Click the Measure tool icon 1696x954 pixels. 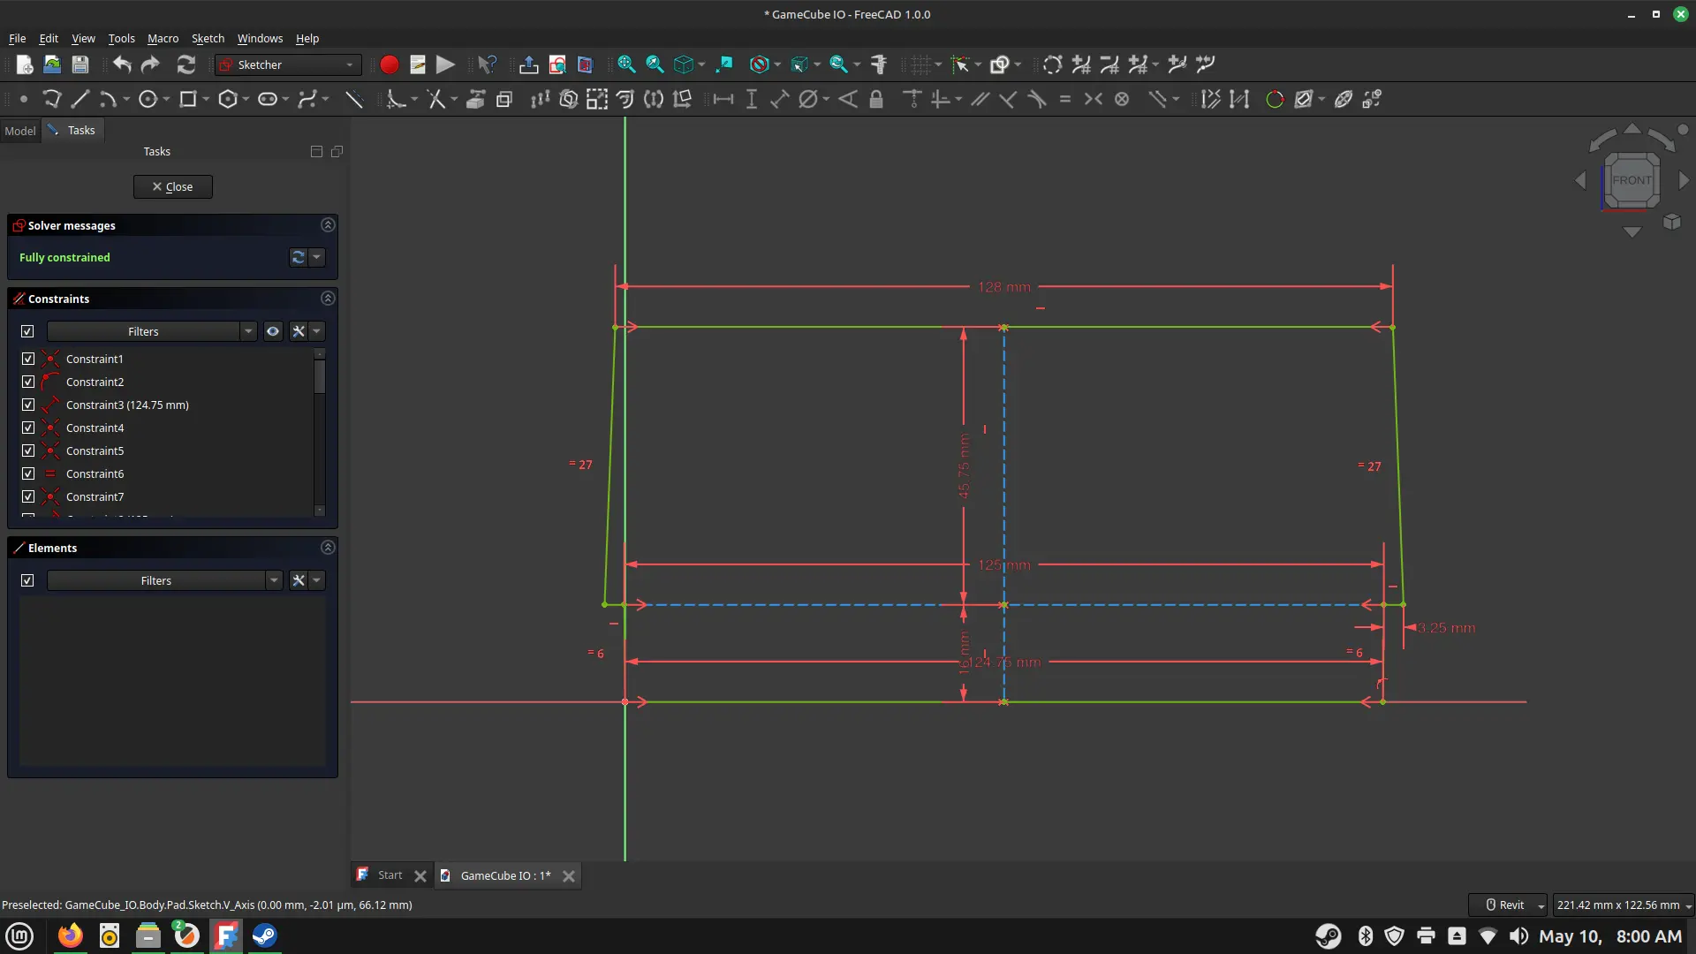tap(879, 64)
